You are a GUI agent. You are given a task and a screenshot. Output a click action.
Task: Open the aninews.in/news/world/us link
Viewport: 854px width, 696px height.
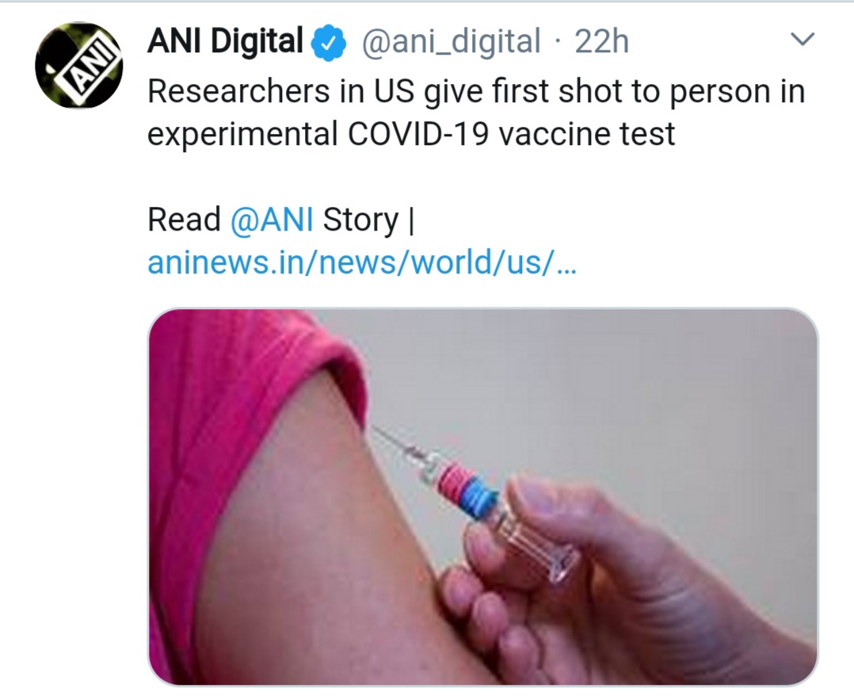(361, 262)
